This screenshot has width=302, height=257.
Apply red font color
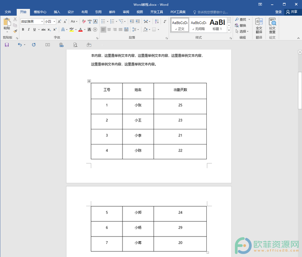(81, 30)
